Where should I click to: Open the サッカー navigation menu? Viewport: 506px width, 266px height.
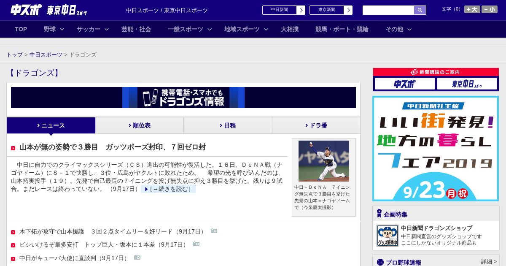tap(89, 29)
